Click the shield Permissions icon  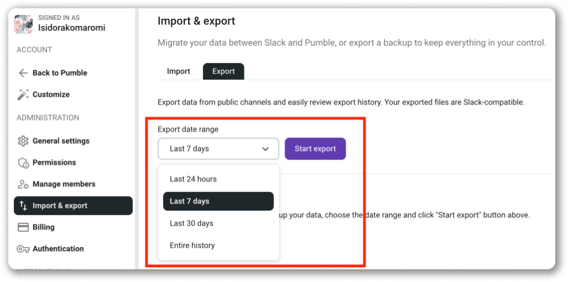tap(23, 162)
